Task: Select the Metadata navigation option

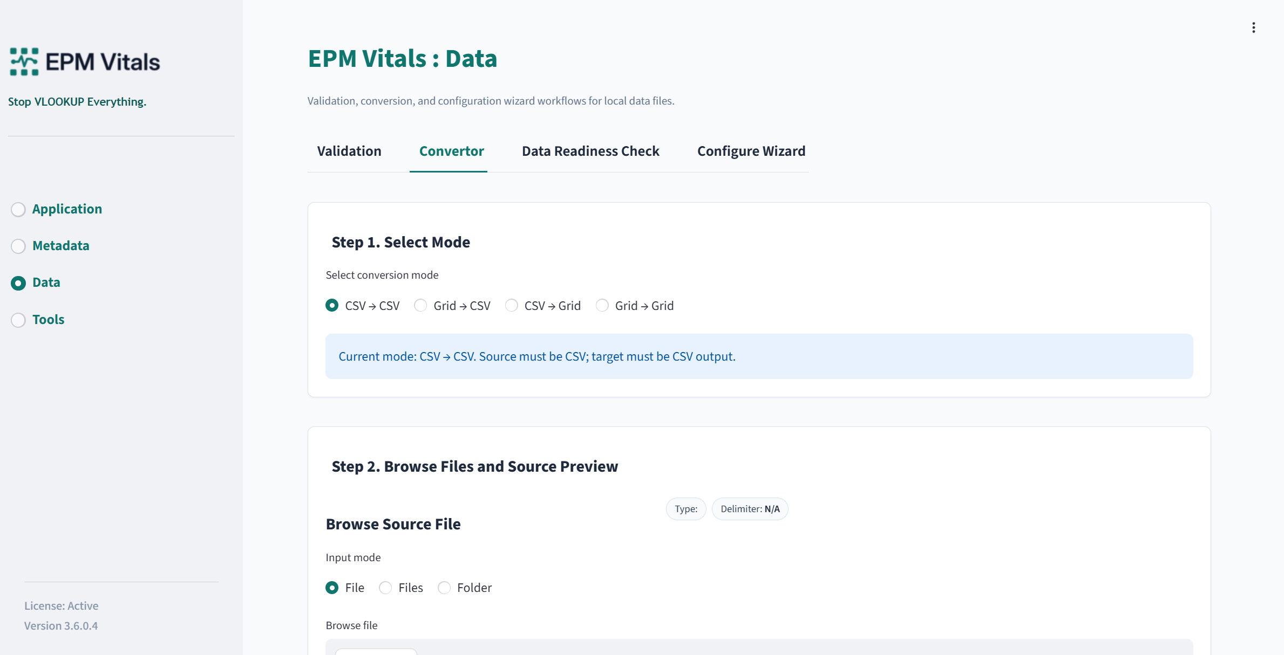Action: [x=50, y=246]
